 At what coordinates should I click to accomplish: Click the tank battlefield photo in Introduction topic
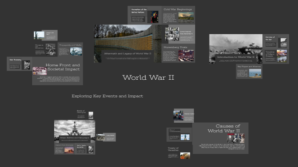pos(236,44)
